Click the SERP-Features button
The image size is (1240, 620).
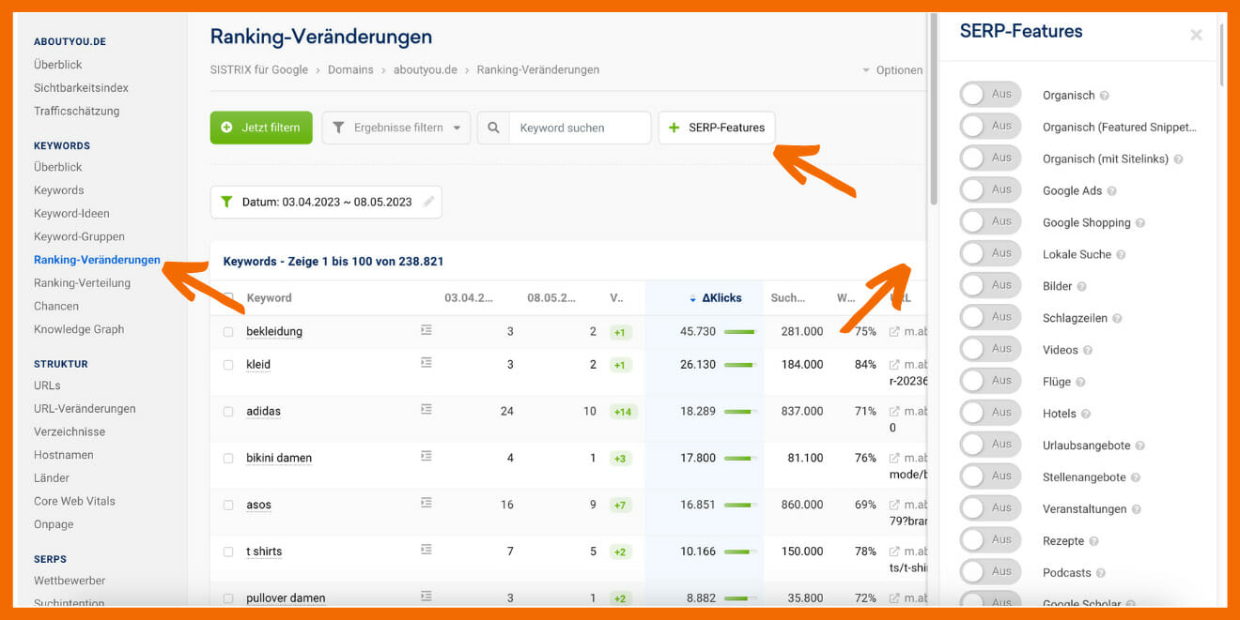point(717,128)
